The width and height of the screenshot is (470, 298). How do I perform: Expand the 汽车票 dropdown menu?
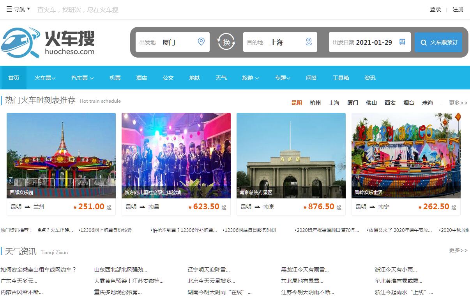click(82, 78)
